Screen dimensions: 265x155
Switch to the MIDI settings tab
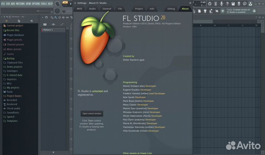79,8
